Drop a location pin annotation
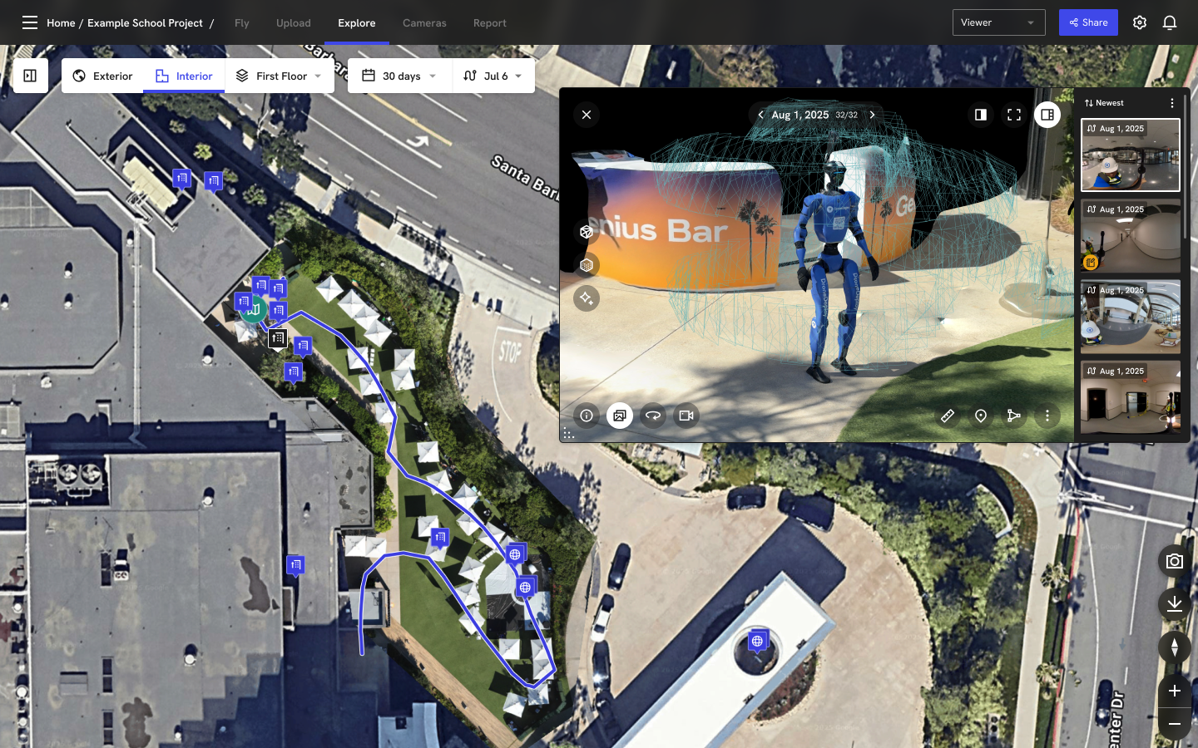Screen dimensions: 1198x748 (x=981, y=416)
